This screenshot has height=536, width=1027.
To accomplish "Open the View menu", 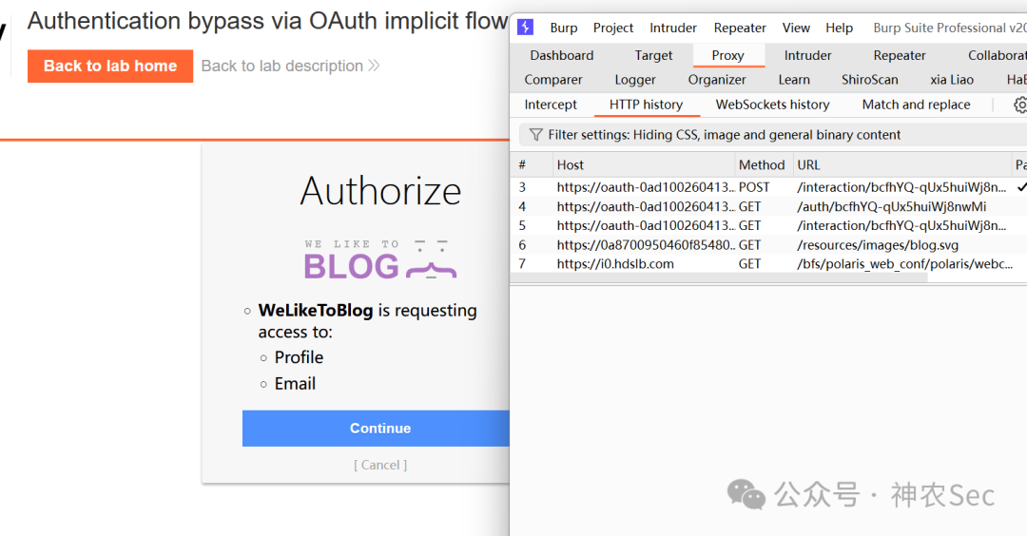I will 796,28.
